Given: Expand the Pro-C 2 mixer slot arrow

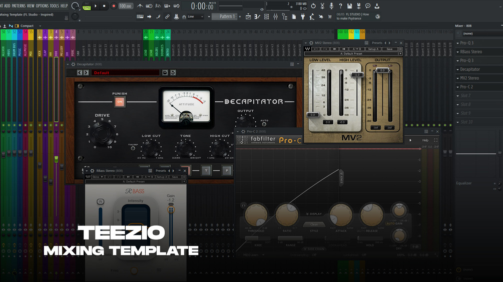Looking at the screenshot, I should pos(458,87).
